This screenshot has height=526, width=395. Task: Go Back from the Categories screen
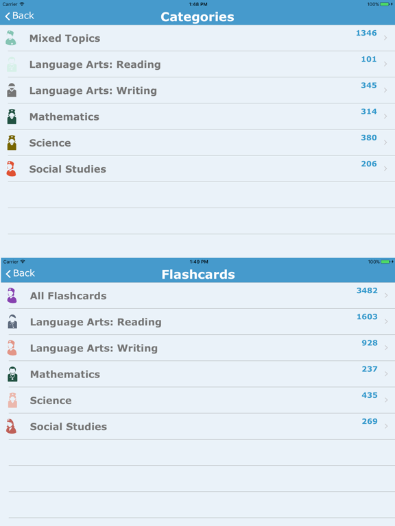[x=19, y=16]
